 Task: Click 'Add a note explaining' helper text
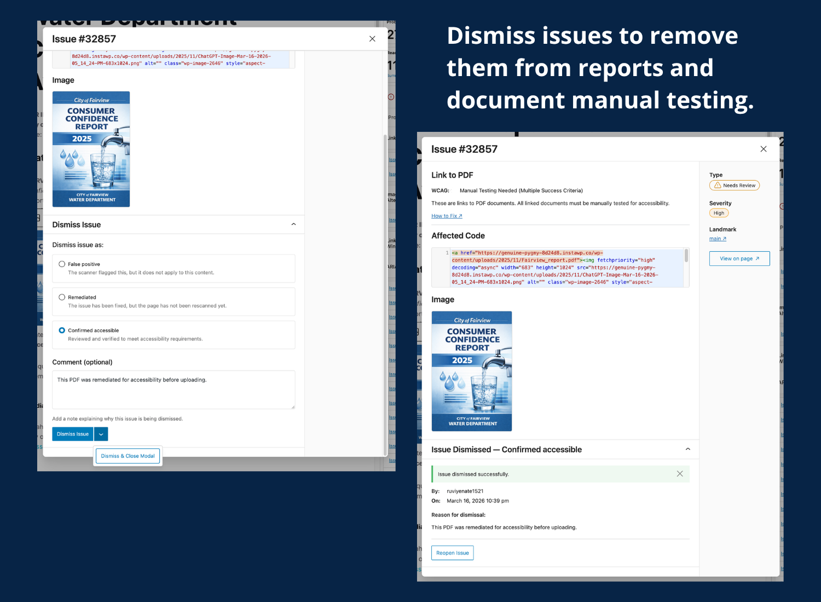(118, 419)
